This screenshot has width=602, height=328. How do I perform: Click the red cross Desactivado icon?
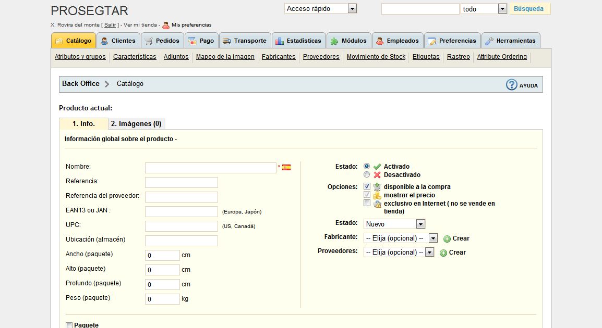[377, 175]
